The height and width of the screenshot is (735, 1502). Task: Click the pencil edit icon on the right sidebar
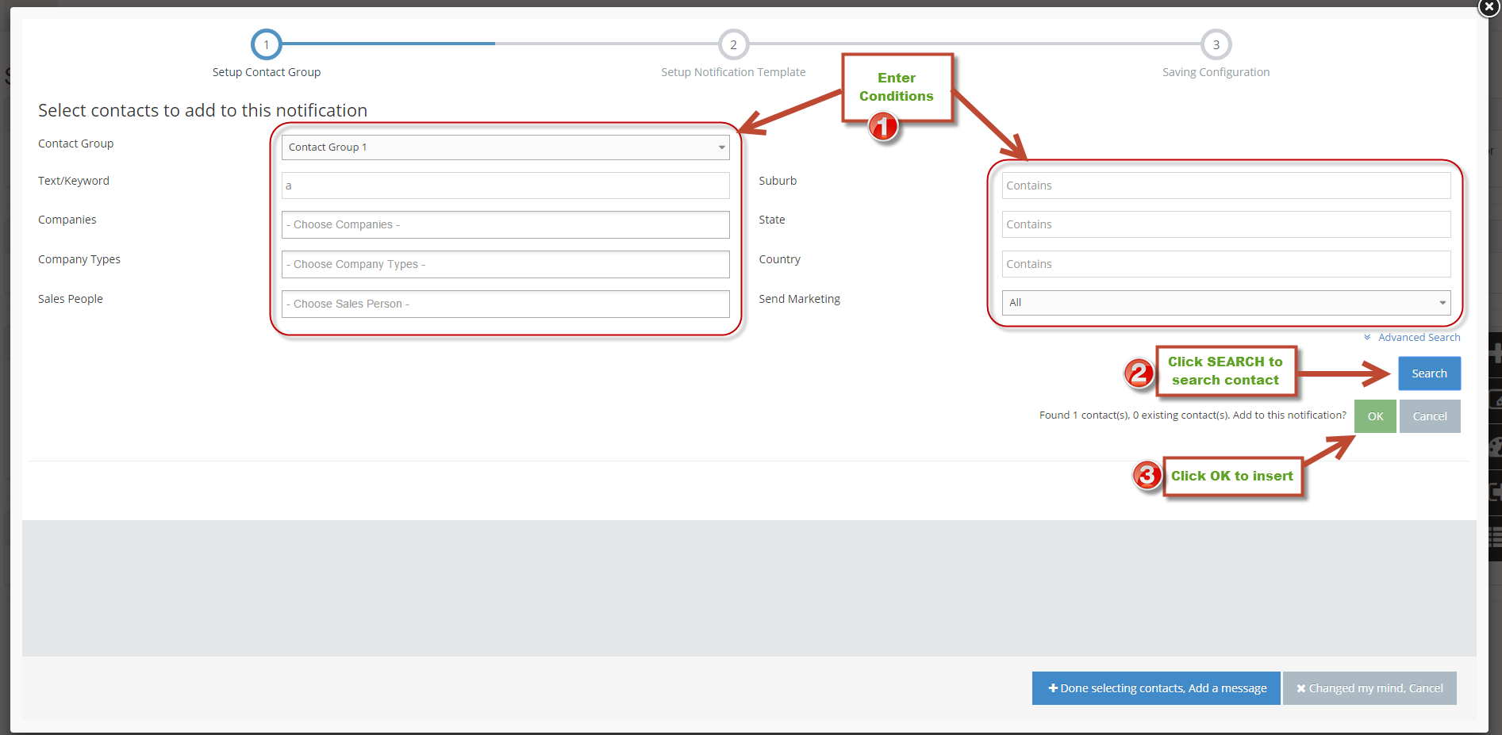tap(1495, 399)
